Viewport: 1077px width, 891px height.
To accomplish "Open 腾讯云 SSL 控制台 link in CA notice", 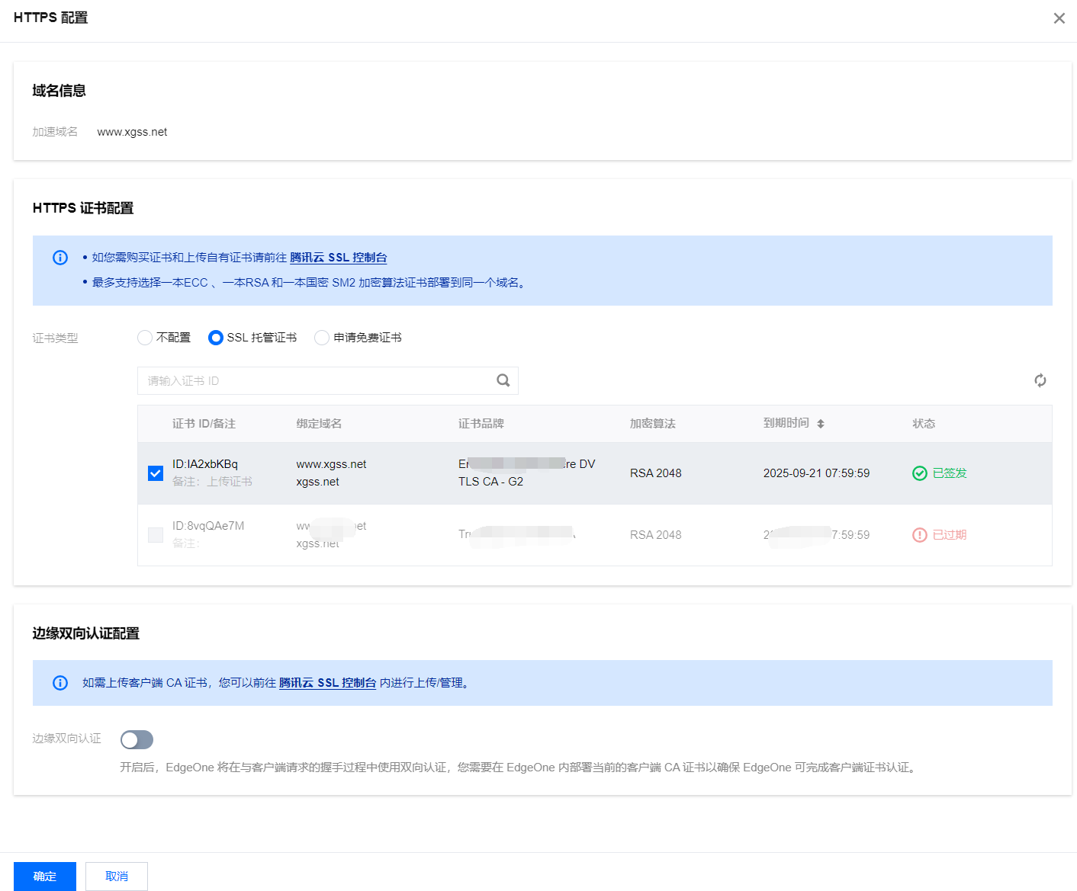I will tap(328, 683).
